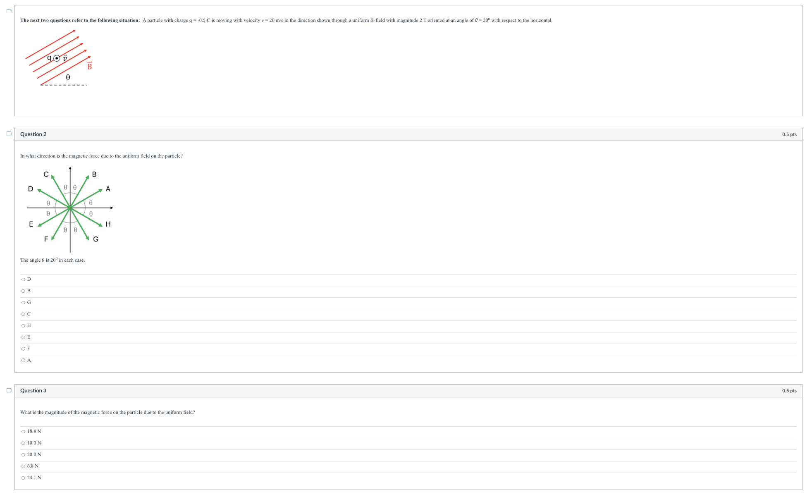
Task: Click the direction arrows diagram image
Action: click(70, 209)
